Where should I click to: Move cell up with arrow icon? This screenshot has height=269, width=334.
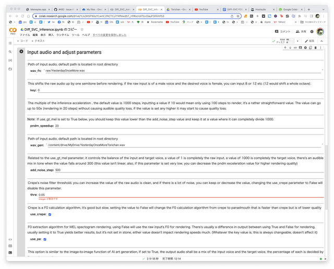pos(285,47)
